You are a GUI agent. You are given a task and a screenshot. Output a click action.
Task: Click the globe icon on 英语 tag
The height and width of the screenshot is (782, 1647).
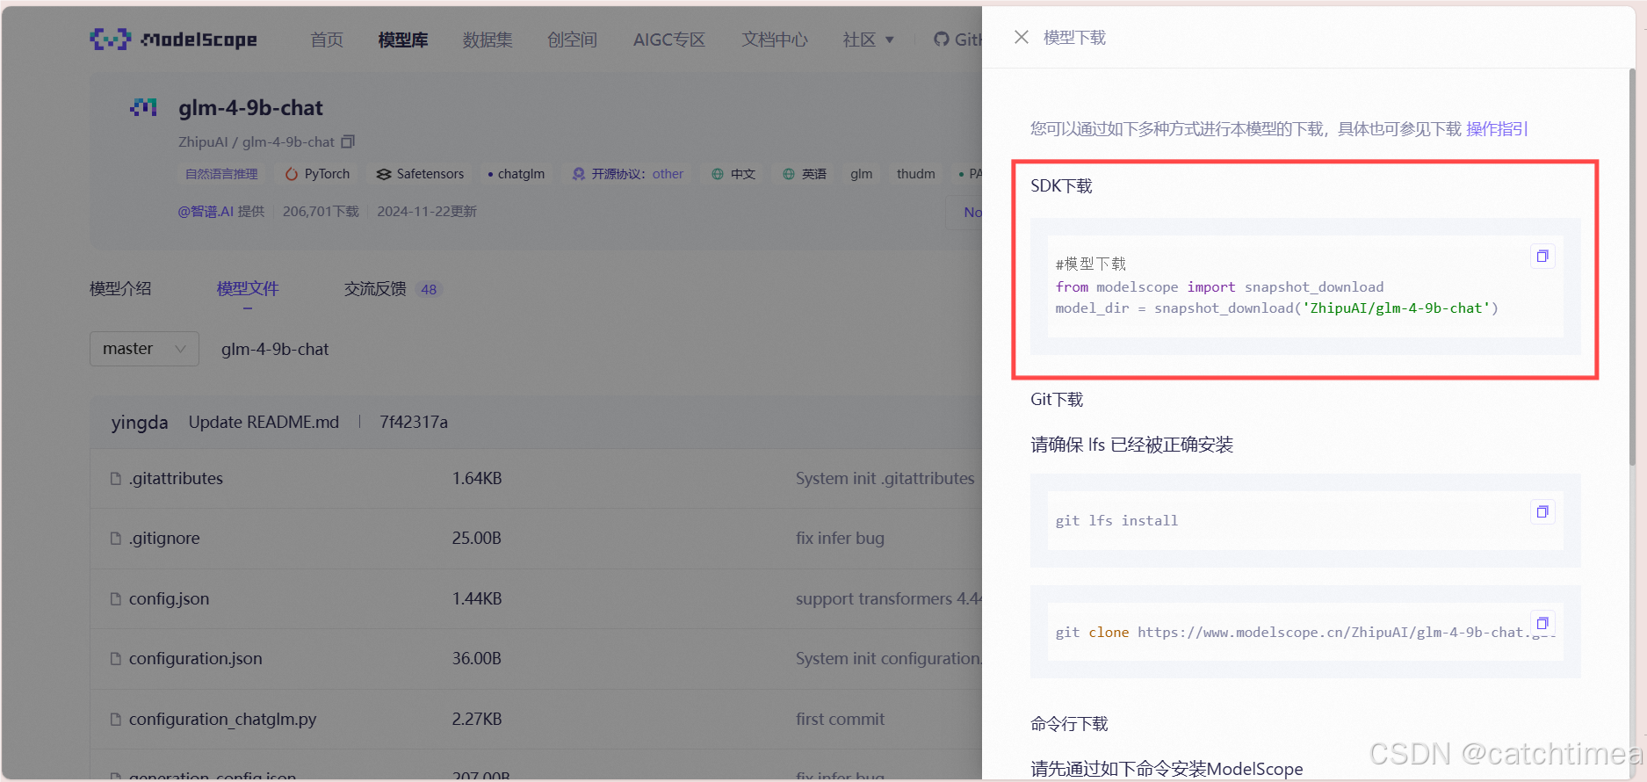click(789, 174)
